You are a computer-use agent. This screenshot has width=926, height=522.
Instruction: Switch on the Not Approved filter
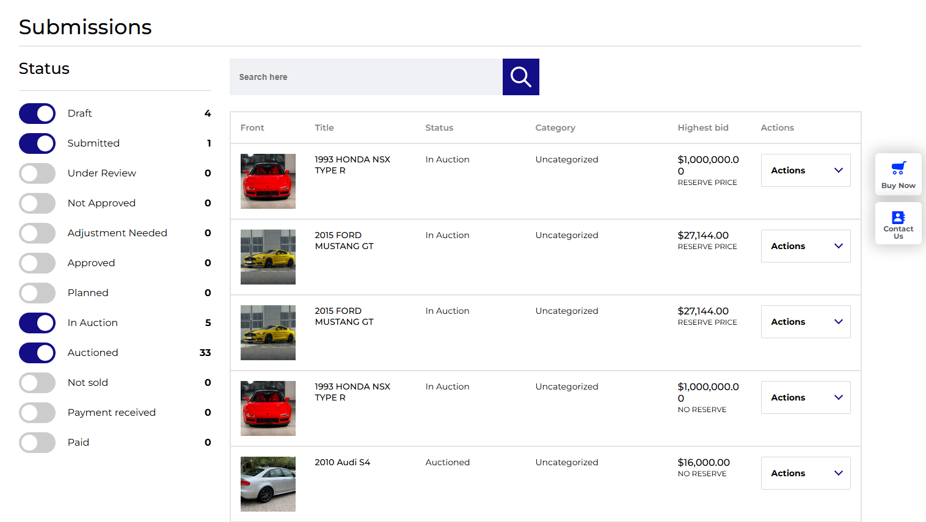pyautogui.click(x=37, y=203)
